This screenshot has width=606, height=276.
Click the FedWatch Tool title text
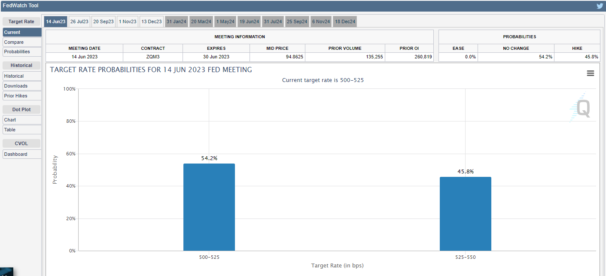(21, 6)
